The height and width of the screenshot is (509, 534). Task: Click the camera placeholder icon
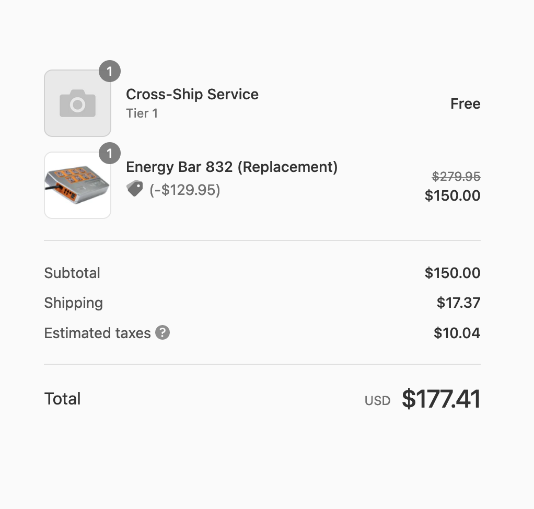coord(77,103)
